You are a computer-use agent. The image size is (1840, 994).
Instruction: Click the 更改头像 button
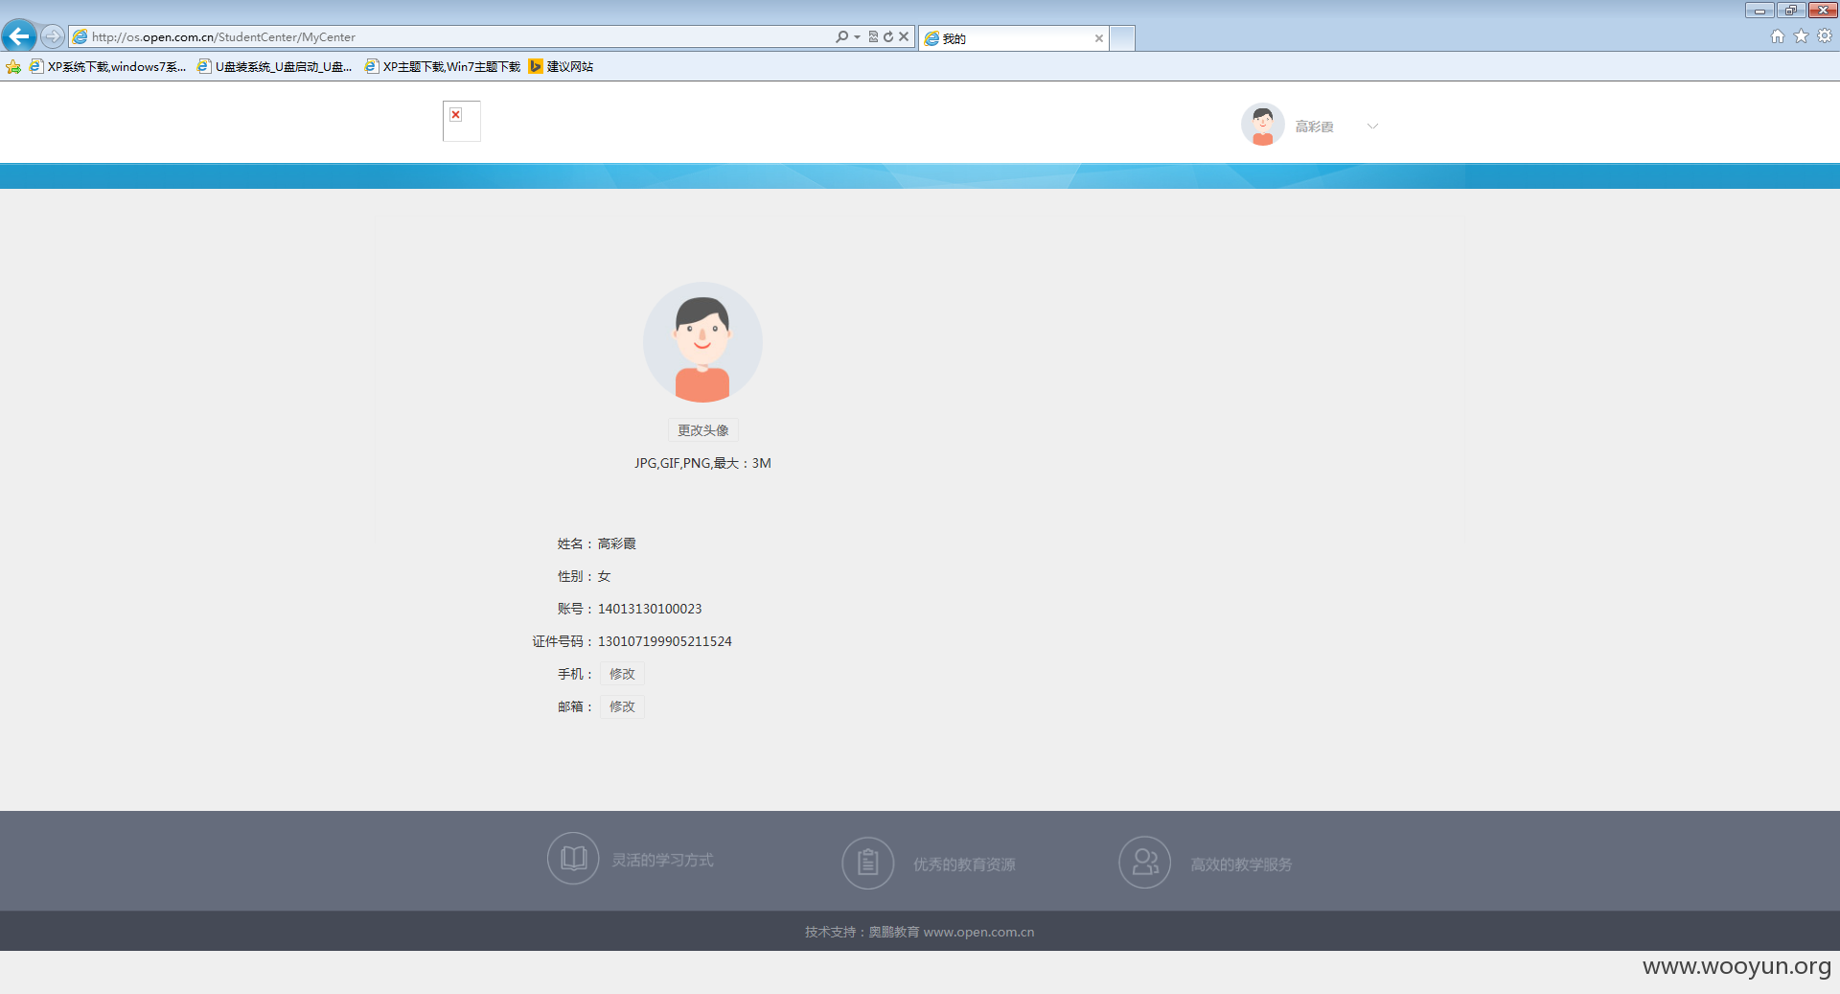point(703,430)
